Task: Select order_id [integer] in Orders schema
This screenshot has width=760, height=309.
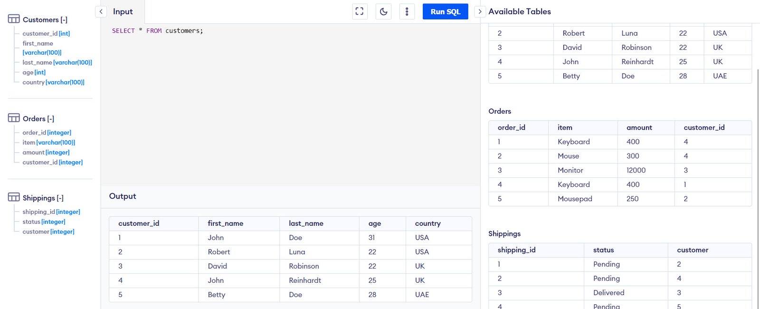Action: click(47, 132)
